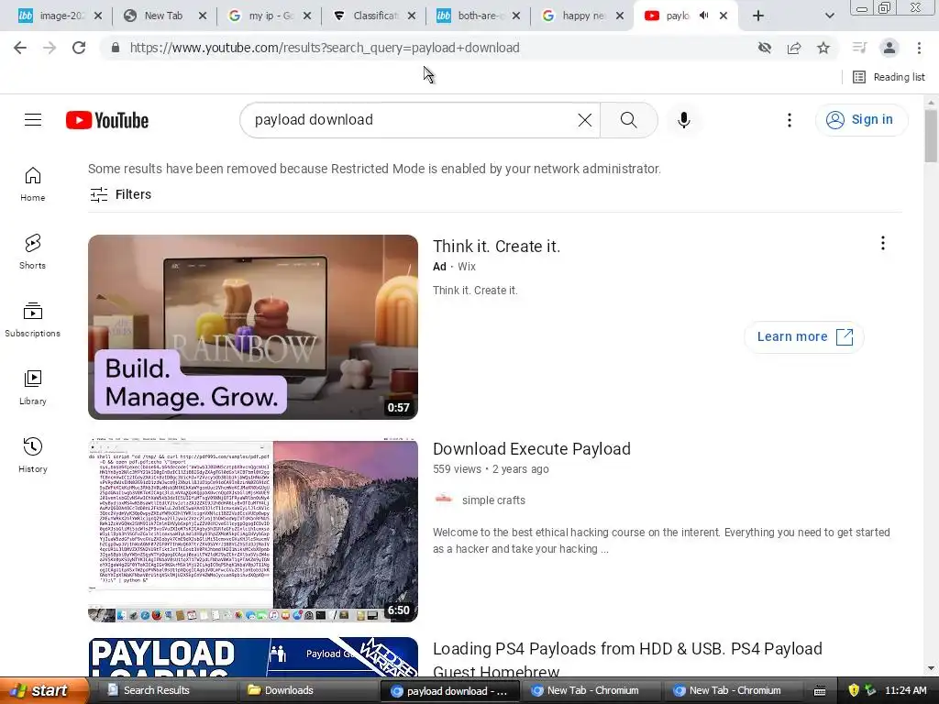The image size is (939, 704).
Task: Mute audio on the YouTube tab speaker icon
Action: click(x=704, y=16)
